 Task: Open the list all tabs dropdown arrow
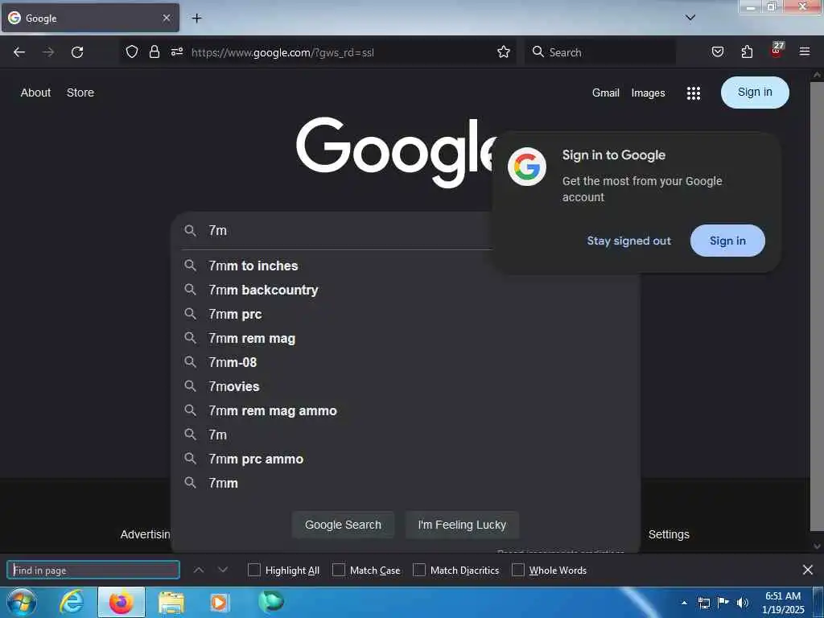(x=690, y=18)
